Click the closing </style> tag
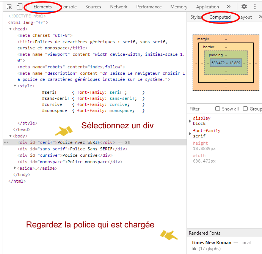The width and height of the screenshot is (262, 254). [x=27, y=123]
